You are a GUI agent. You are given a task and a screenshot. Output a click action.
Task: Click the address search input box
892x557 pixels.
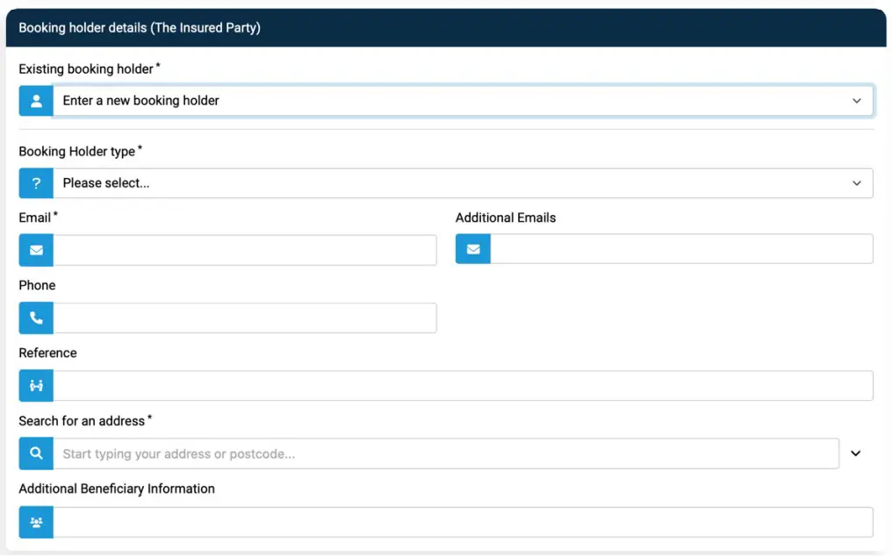pyautogui.click(x=445, y=453)
